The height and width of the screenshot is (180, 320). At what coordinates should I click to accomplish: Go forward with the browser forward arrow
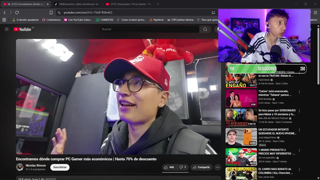coord(11,12)
